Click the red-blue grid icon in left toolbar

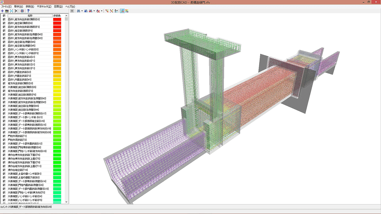tap(22, 11)
